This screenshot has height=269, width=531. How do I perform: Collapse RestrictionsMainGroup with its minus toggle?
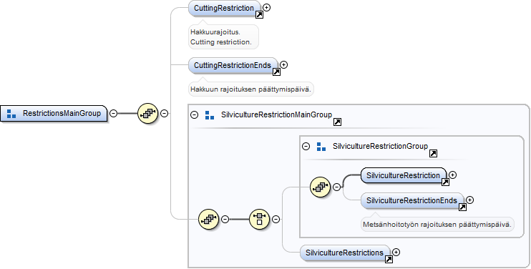tap(114, 113)
